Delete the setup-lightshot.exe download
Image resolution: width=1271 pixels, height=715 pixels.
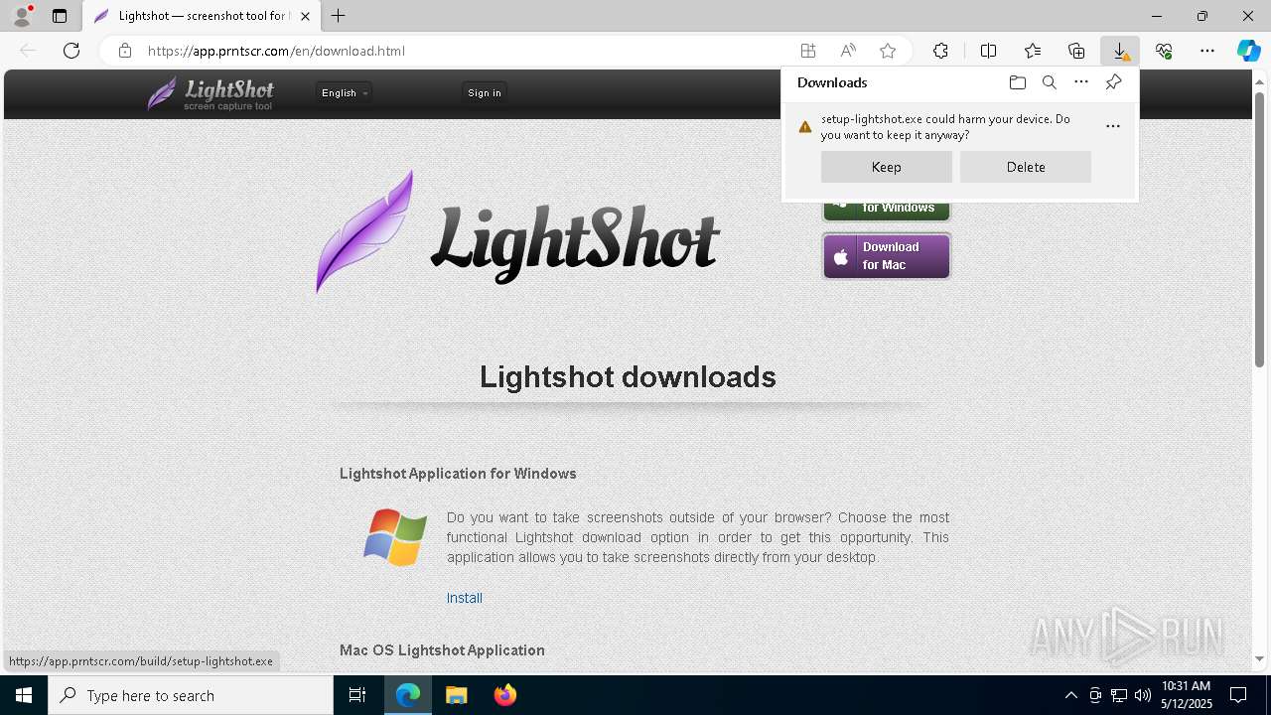click(1026, 167)
